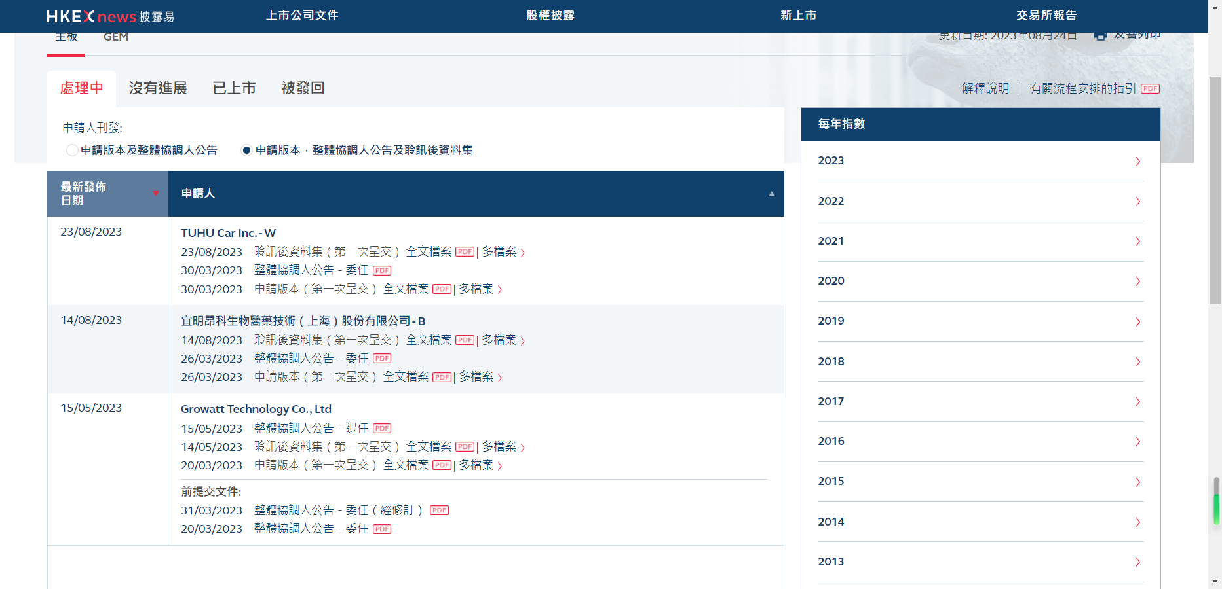Open Growatt 整體協調人公告 - 委任（經修訂）link
The image size is (1222, 589).
point(339,510)
